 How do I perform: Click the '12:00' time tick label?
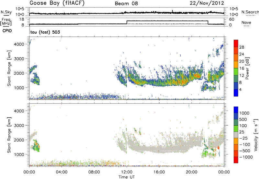(127, 172)
